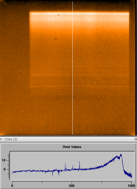Click the 0 label on the x-axis
Screen dimensions: 137x189
tap(12, 186)
